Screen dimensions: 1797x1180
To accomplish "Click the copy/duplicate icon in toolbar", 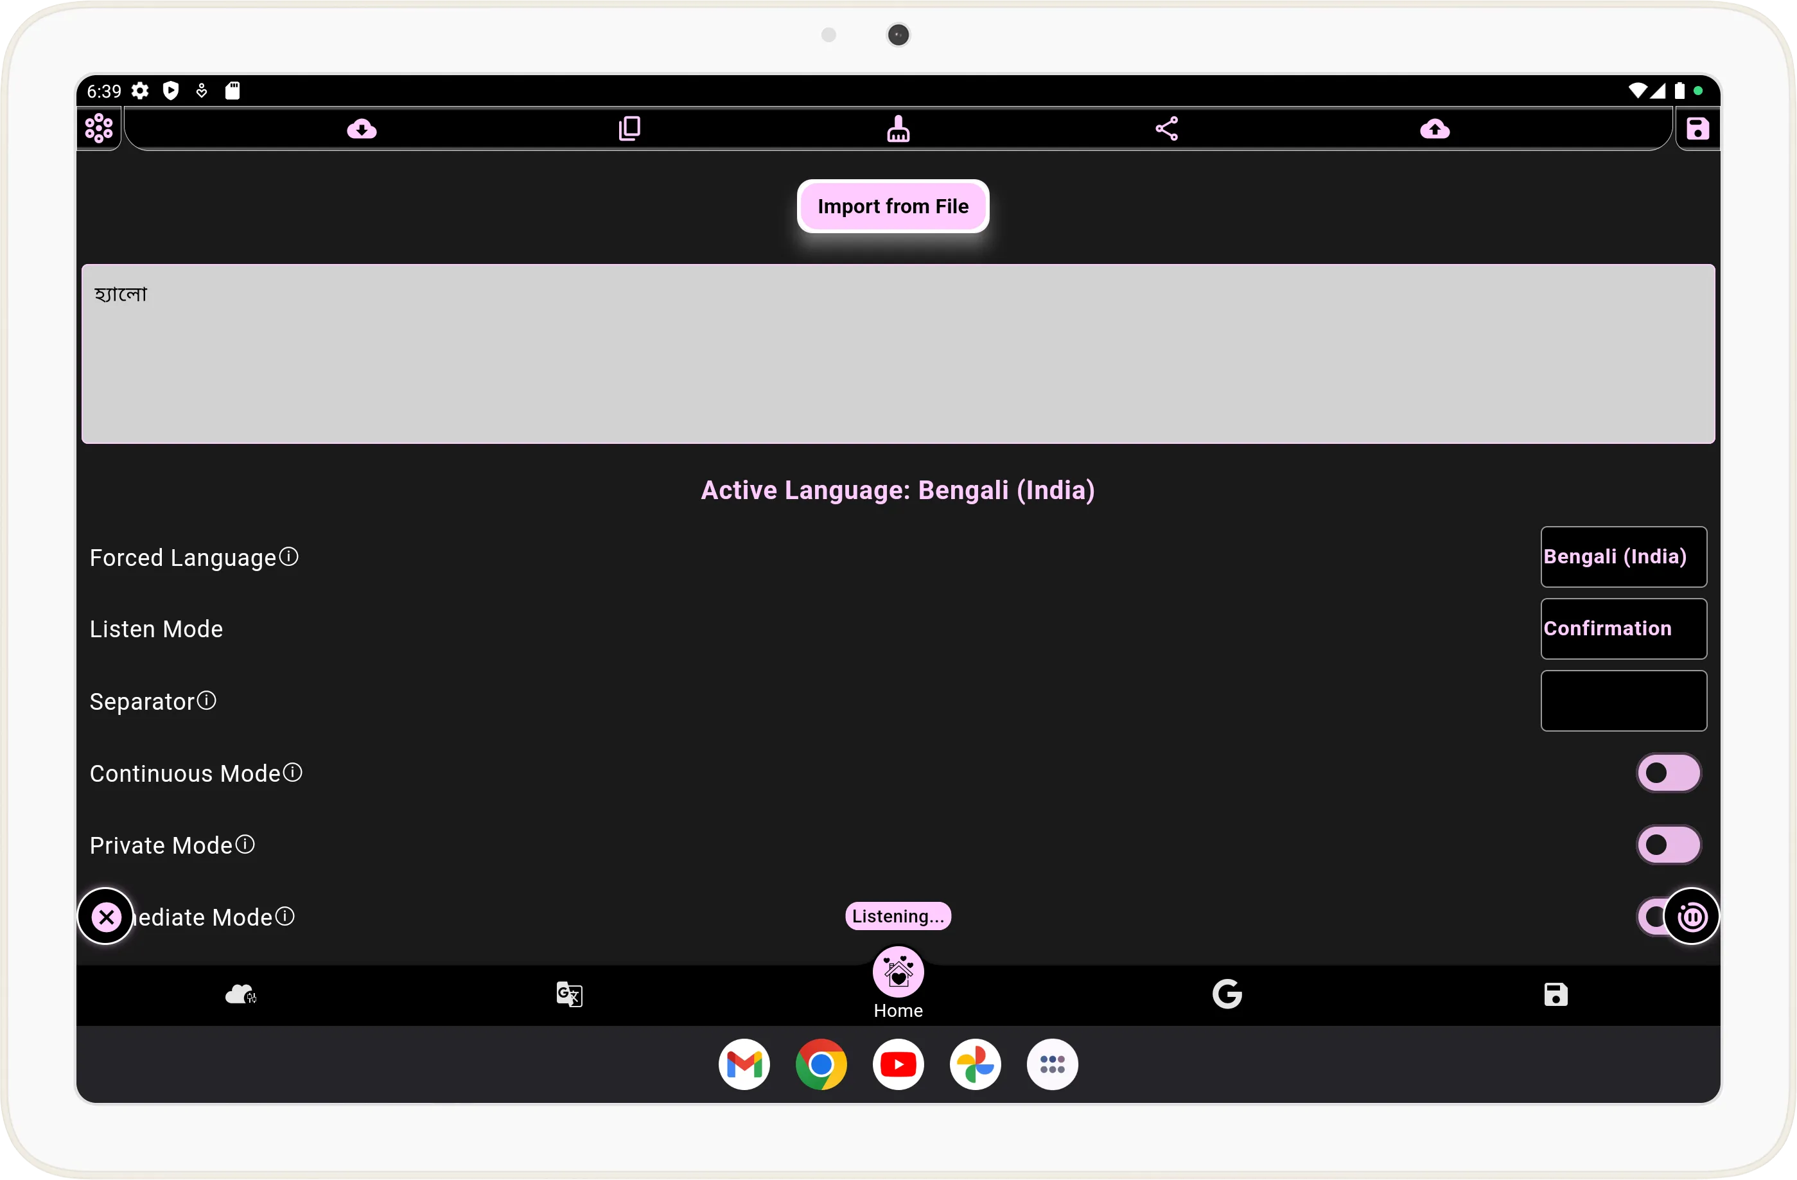I will (x=629, y=128).
